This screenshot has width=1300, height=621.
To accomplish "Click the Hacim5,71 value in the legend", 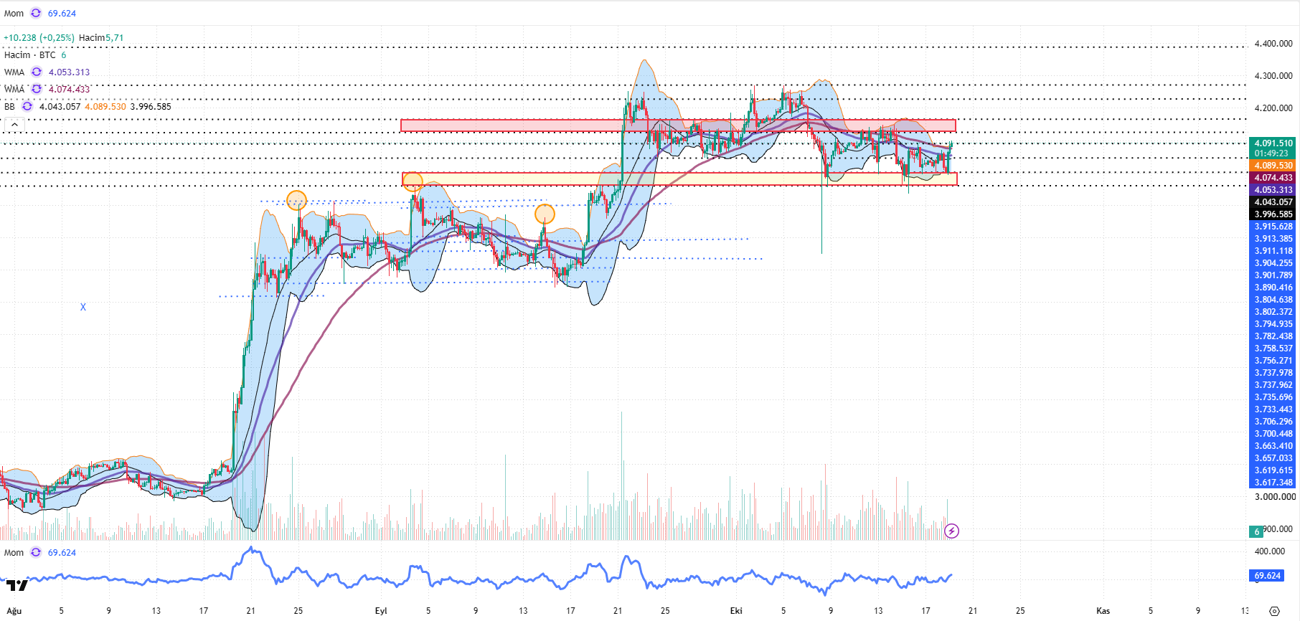I will tap(101, 37).
